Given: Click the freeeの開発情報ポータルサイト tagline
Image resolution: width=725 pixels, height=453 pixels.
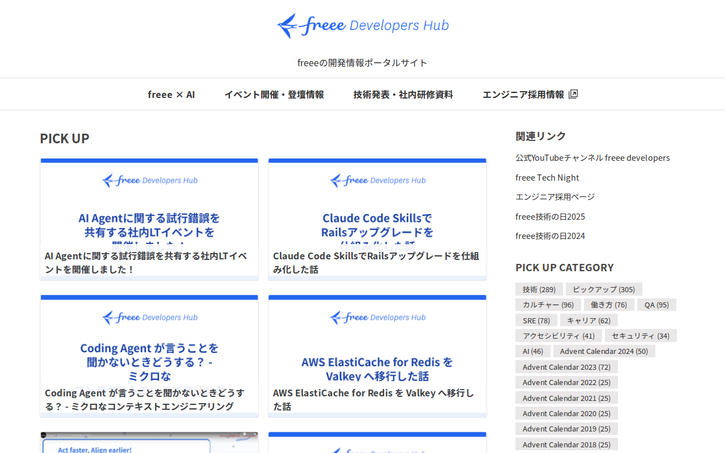Looking at the screenshot, I should (x=362, y=62).
